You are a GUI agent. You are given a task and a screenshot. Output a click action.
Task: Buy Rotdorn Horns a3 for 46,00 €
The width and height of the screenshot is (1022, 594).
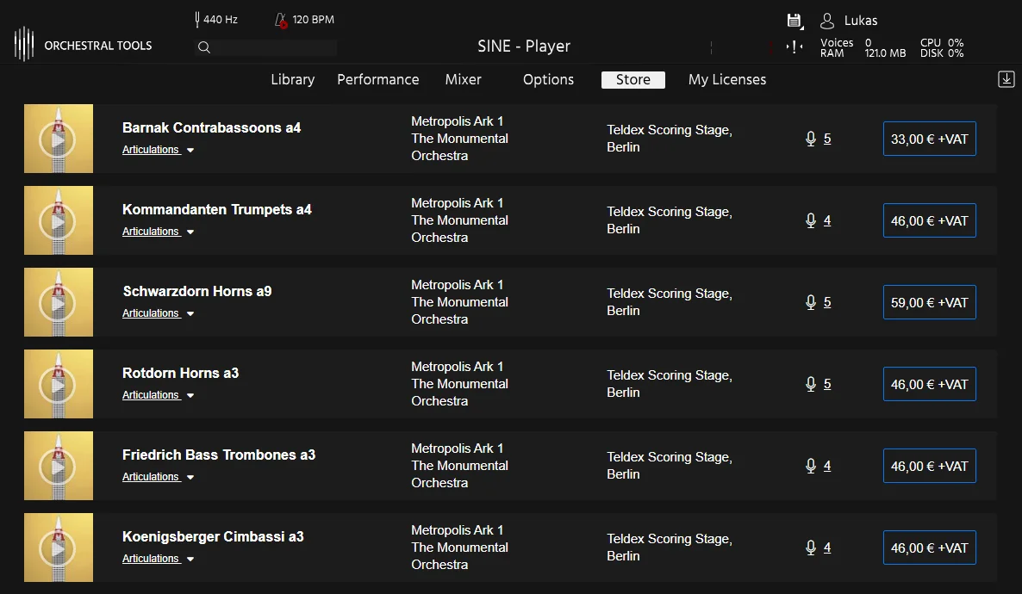click(x=930, y=384)
